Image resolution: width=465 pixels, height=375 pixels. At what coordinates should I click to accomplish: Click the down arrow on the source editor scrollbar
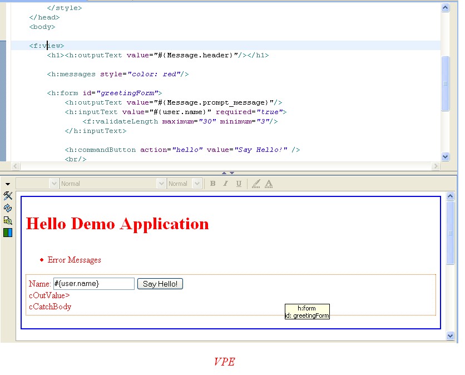[445, 157]
